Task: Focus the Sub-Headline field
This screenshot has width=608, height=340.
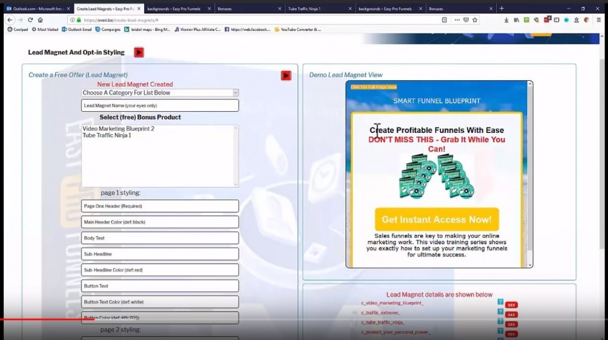Action: point(160,254)
